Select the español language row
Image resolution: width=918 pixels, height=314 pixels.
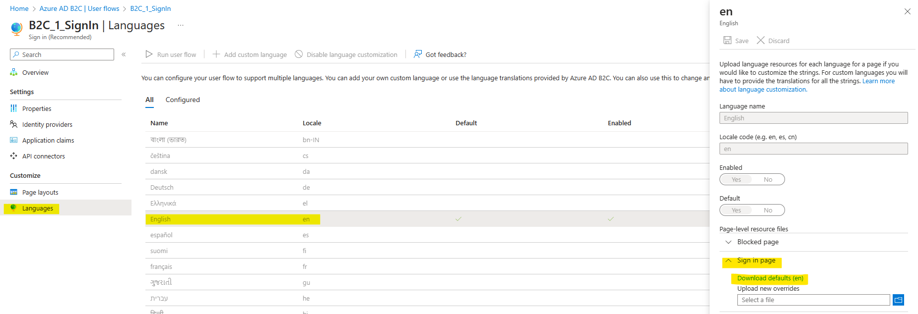click(427, 235)
